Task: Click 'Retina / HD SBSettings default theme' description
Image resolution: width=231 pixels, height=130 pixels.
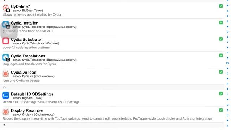Action: (x=41, y=102)
